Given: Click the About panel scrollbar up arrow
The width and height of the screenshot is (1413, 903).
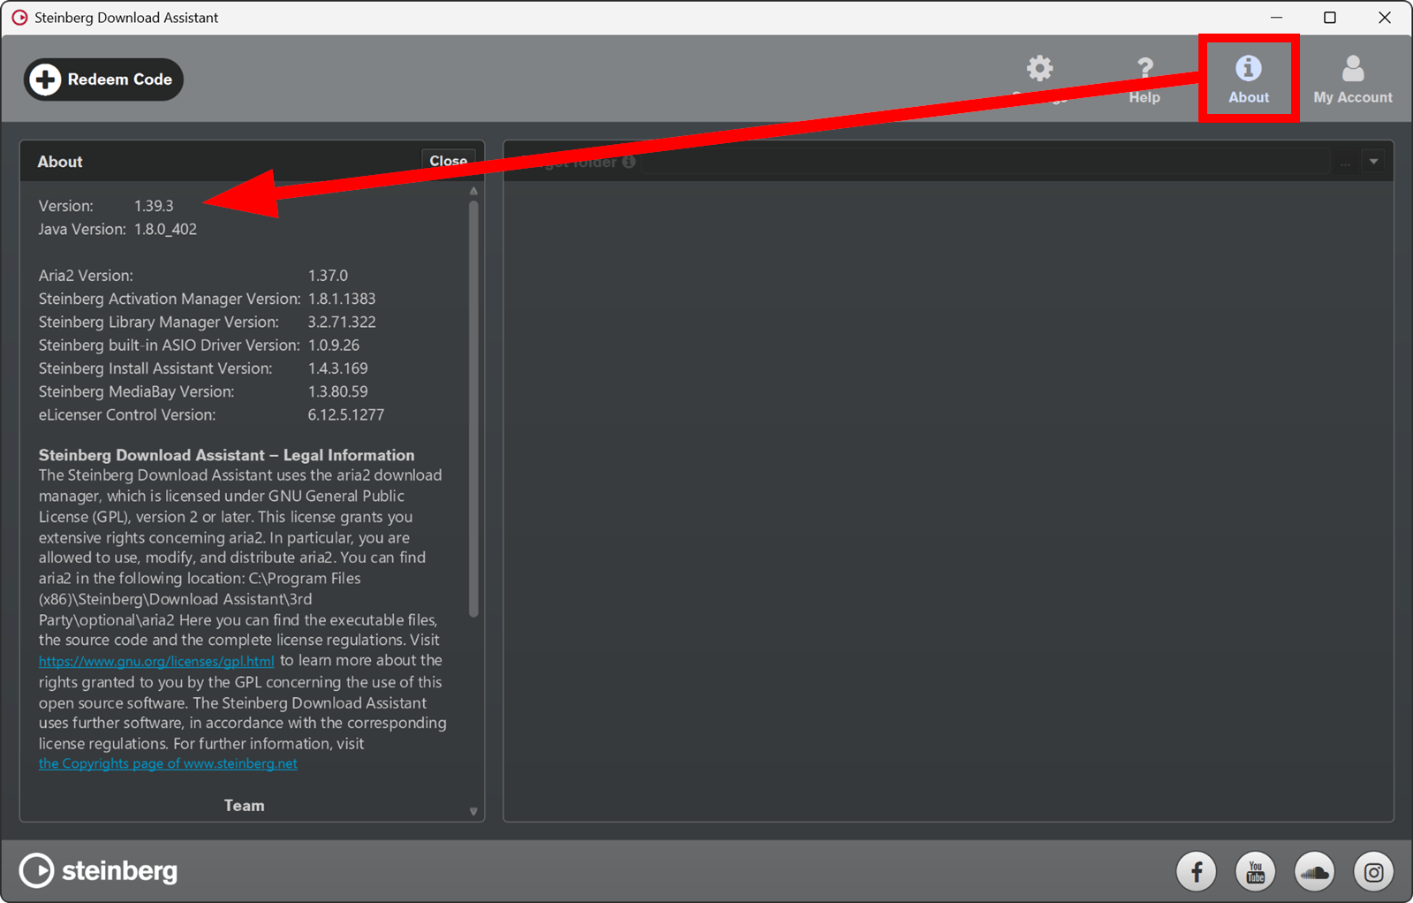Looking at the screenshot, I should (473, 191).
